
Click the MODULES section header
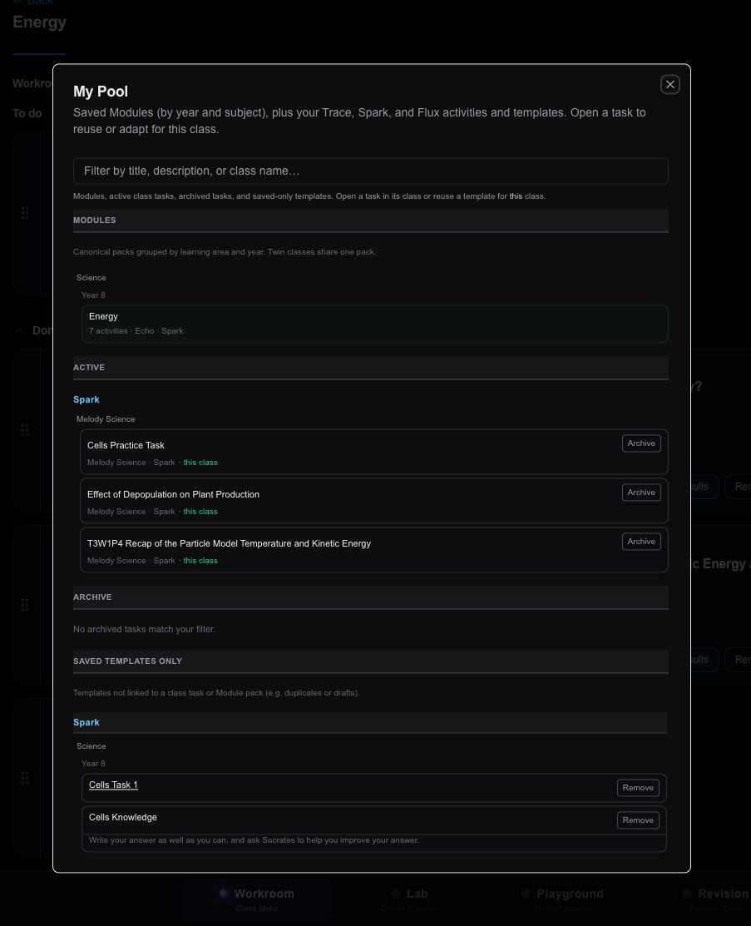(371, 220)
